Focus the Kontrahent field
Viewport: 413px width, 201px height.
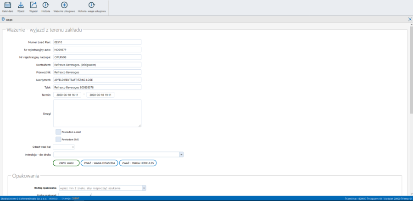tap(97, 65)
